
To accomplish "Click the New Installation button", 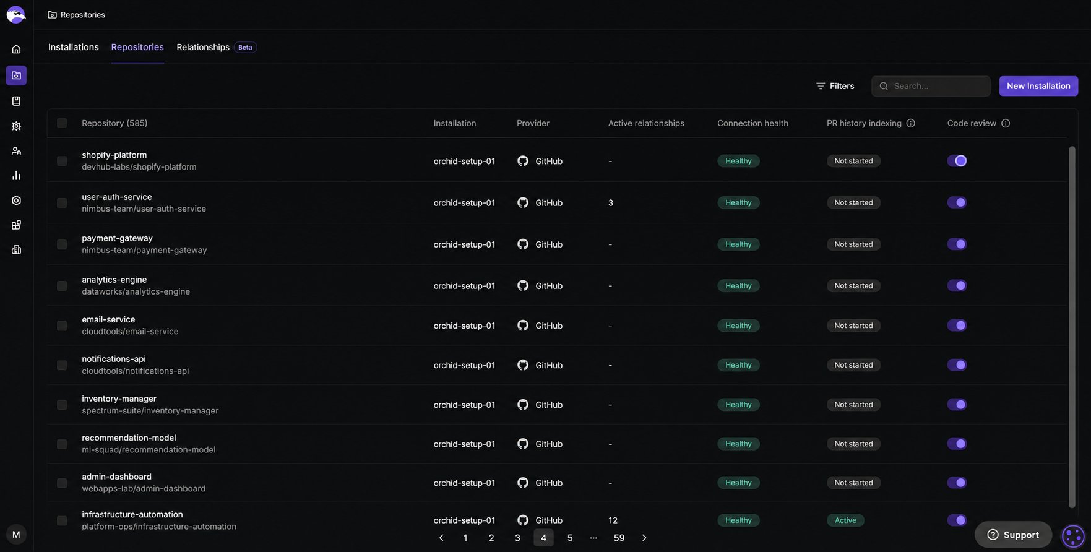I will (1038, 86).
